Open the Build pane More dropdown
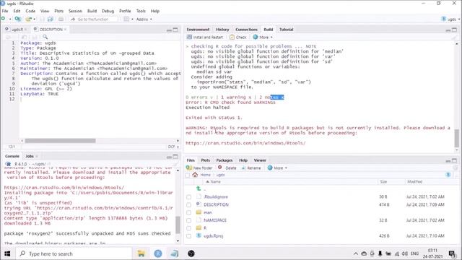This screenshot has width=462, height=260. 263,37
